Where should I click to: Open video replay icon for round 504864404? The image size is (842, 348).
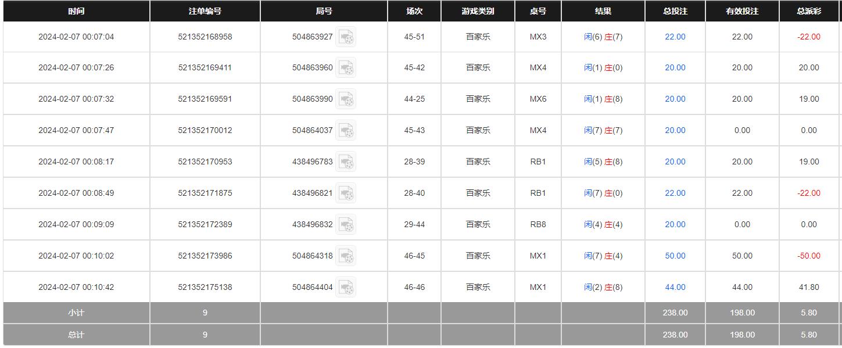[346, 288]
